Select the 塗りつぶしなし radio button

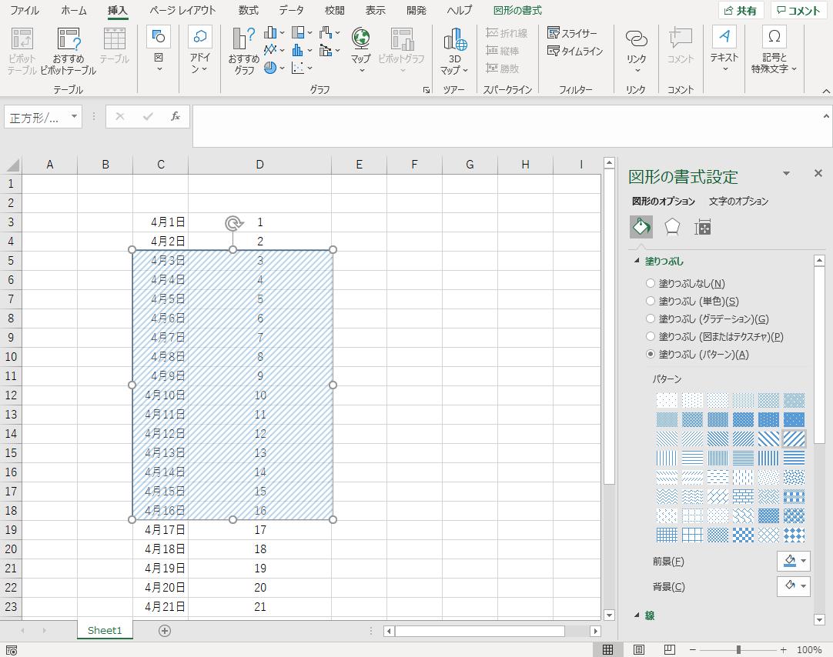[x=651, y=283]
